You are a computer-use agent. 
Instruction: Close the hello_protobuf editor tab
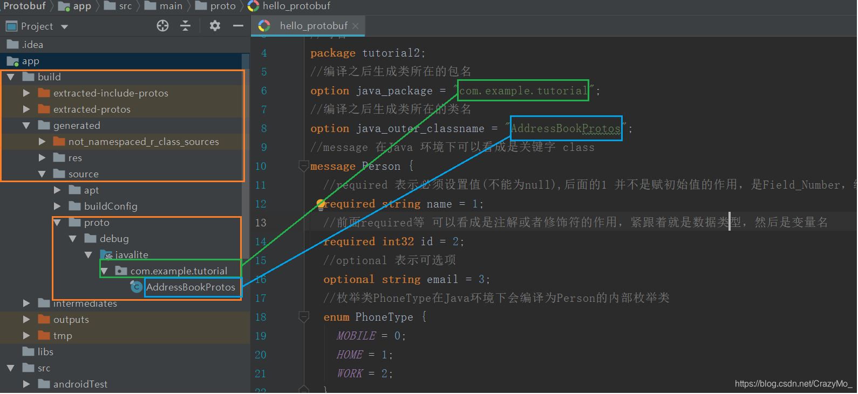coord(355,26)
